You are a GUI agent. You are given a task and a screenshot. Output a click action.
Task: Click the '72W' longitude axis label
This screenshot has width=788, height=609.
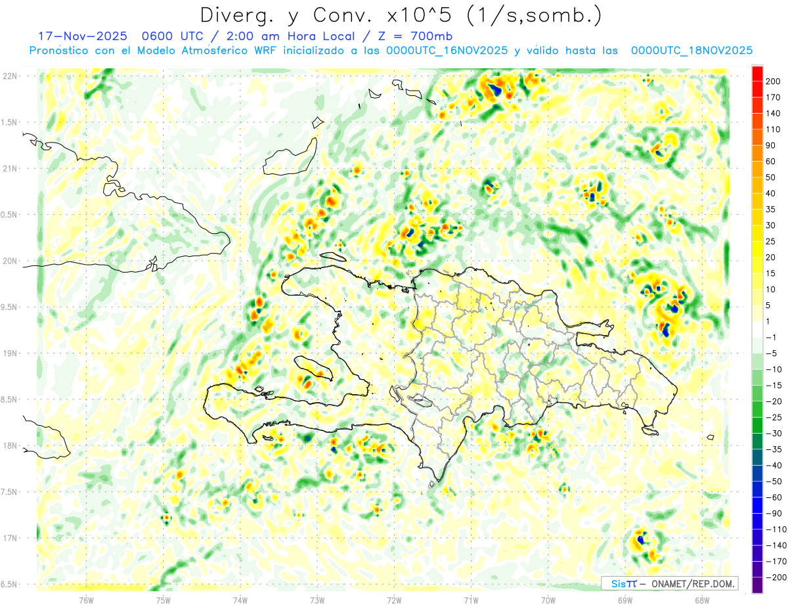coord(394,600)
